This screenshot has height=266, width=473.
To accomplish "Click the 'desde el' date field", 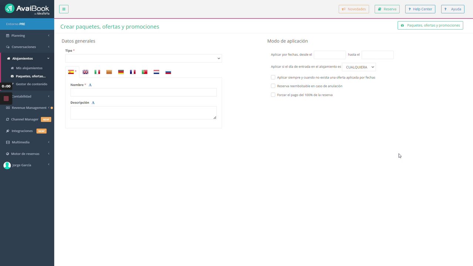I will coord(330,55).
